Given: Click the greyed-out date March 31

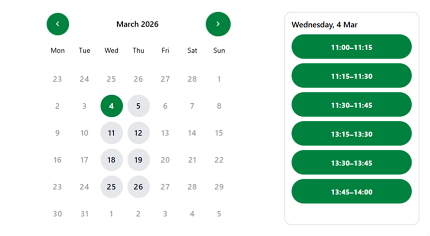Looking at the screenshot, I should pyautogui.click(x=85, y=214).
